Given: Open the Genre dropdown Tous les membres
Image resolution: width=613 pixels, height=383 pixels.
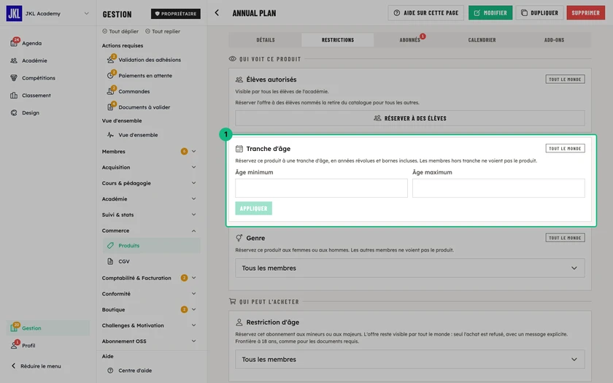Looking at the screenshot, I should pyautogui.click(x=409, y=268).
